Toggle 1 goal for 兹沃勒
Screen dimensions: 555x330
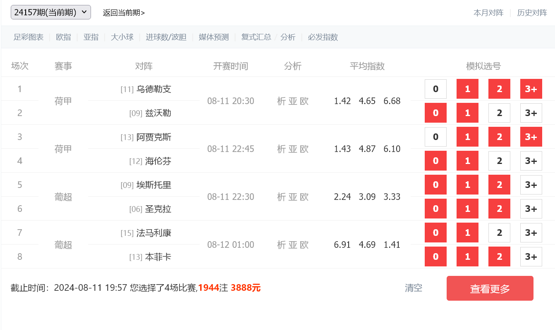tap(467, 113)
